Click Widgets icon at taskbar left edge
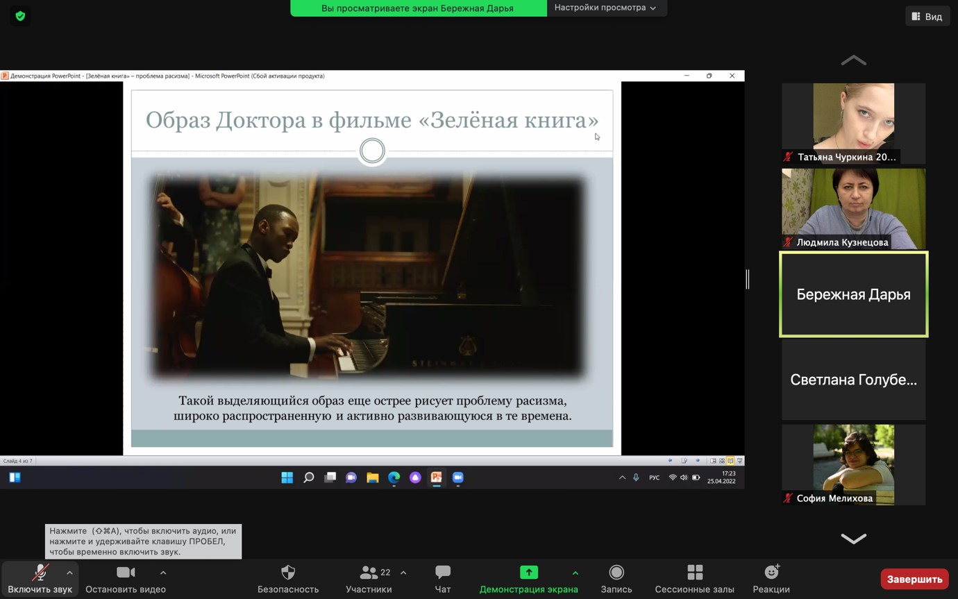Viewport: 958px width, 599px height. 15,478
